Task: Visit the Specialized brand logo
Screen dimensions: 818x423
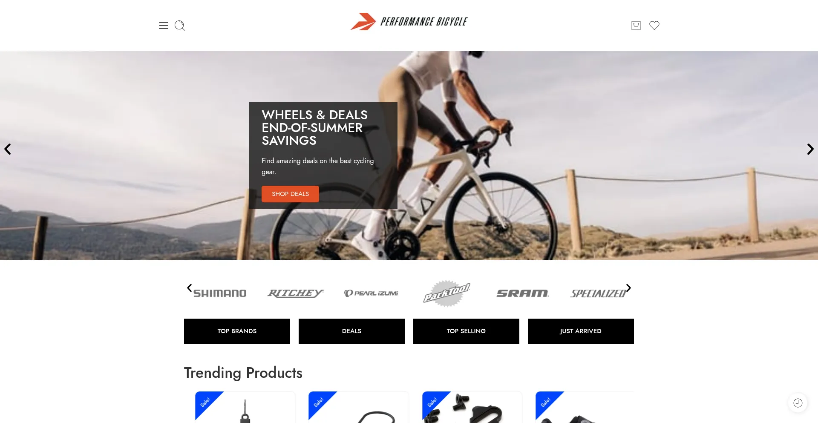Action: (x=598, y=294)
